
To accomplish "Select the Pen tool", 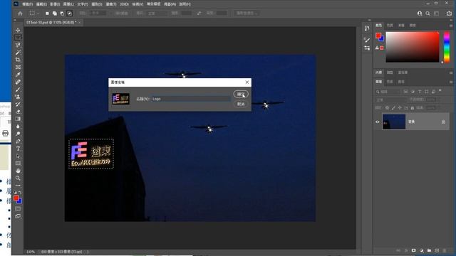I will [18, 142].
